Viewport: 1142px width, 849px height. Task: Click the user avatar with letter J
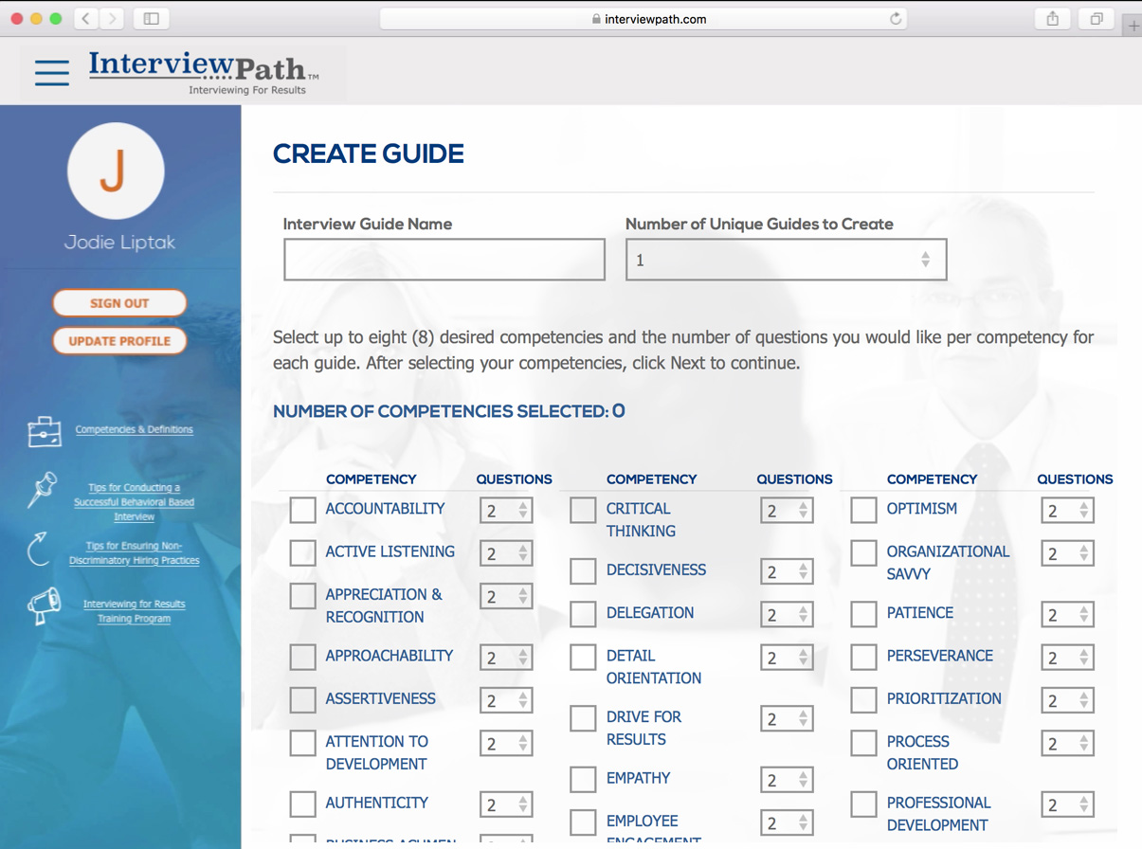(x=116, y=172)
